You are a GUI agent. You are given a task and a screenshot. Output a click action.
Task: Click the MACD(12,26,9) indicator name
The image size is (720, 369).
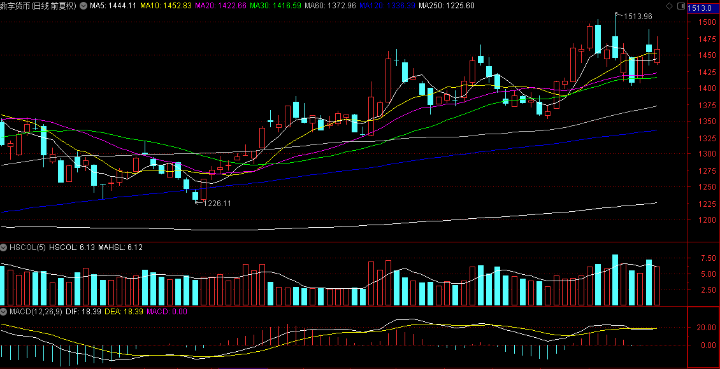pyautogui.click(x=36, y=312)
